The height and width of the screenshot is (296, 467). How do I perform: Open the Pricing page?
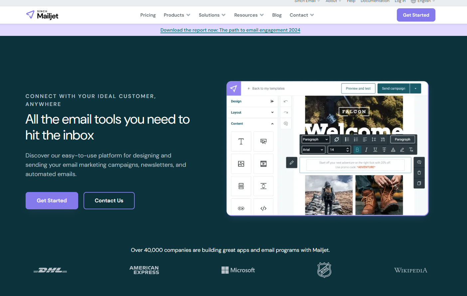coord(148,15)
